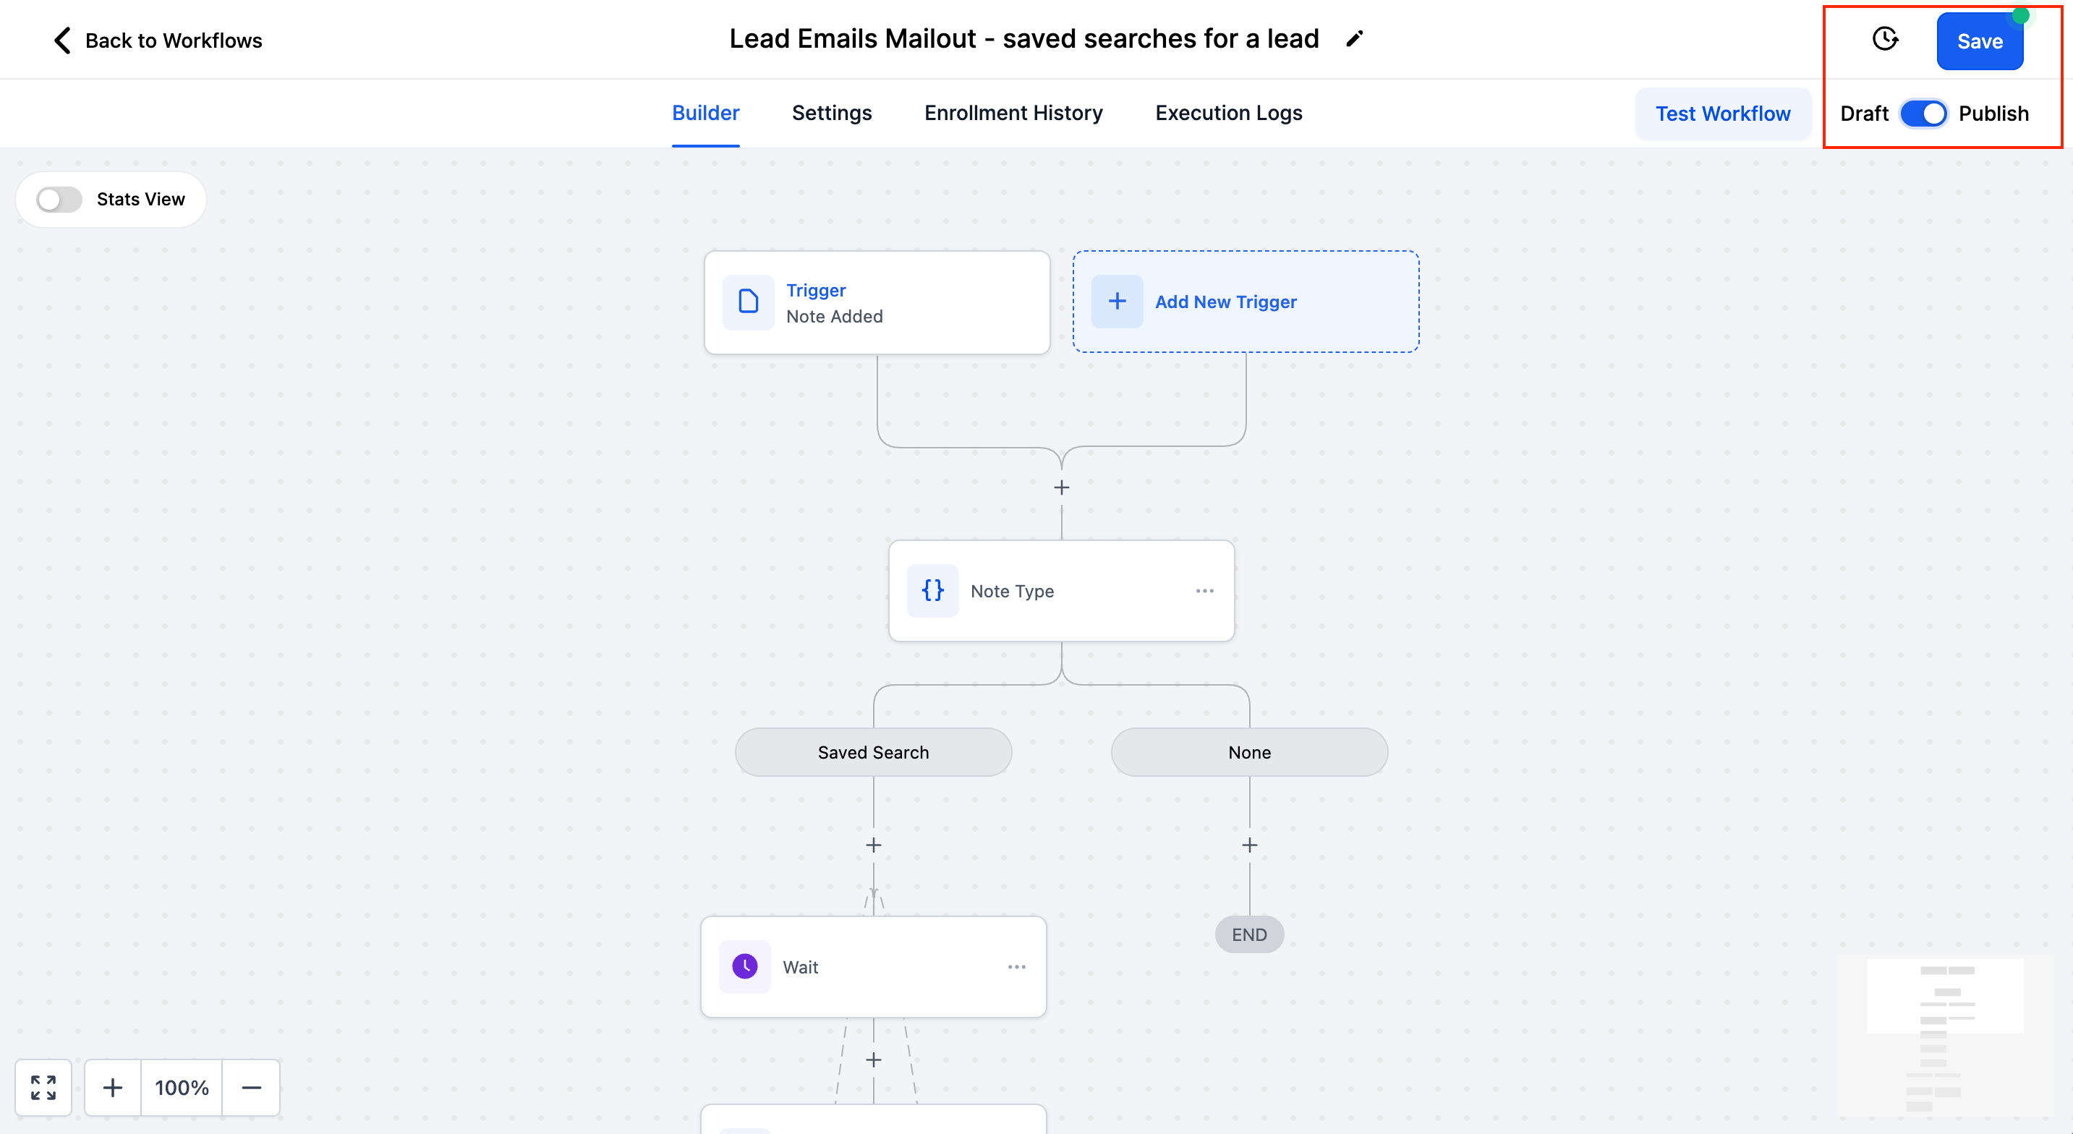Click the Note Type curly braces icon
Screen dimensions: 2073x1134
(x=932, y=591)
